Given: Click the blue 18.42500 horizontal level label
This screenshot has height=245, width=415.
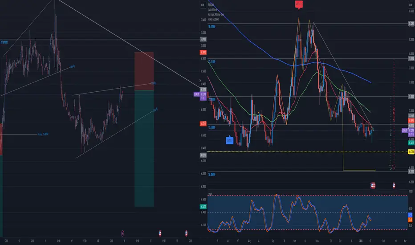Looking at the screenshot, I should tap(212, 27).
